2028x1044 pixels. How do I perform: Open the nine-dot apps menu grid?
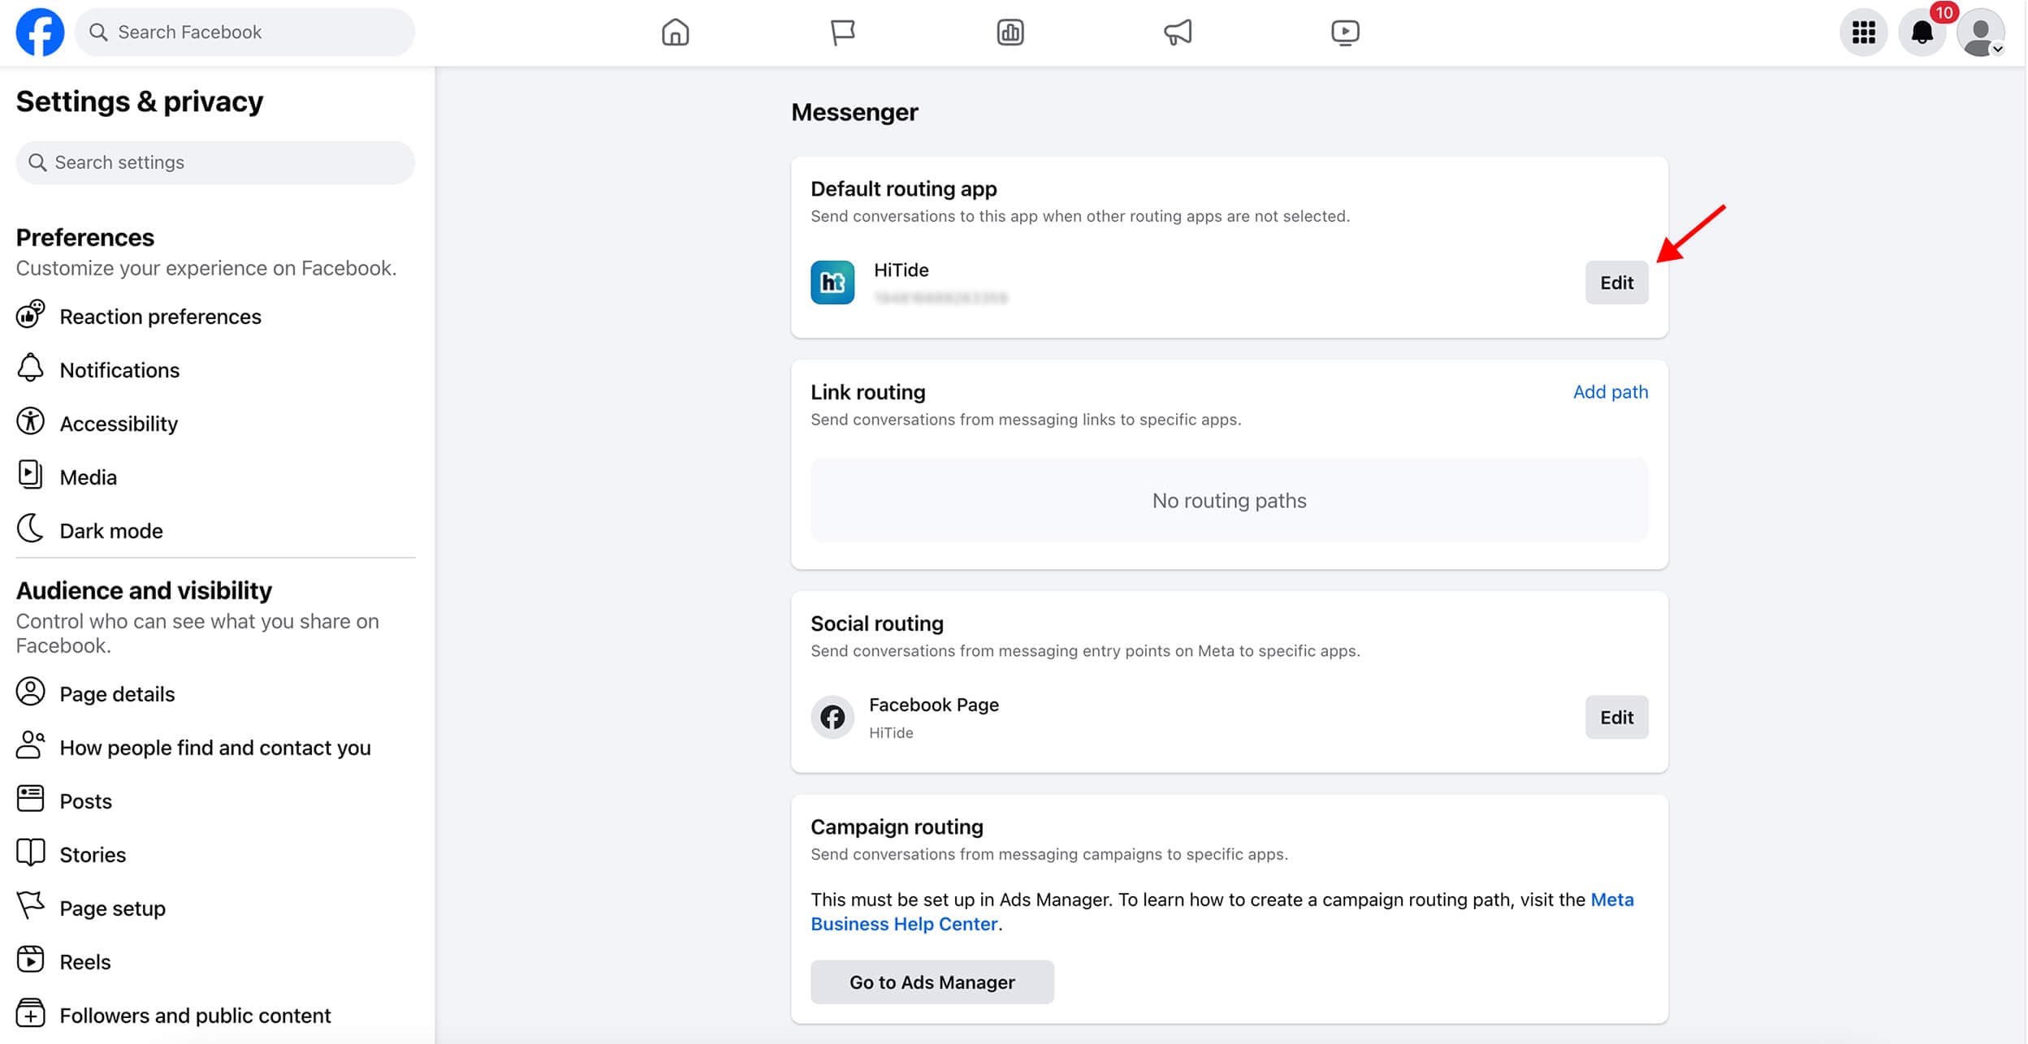click(1863, 32)
